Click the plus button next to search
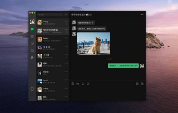Image resolution: width=178 pixels, height=113 pixels. point(66,15)
